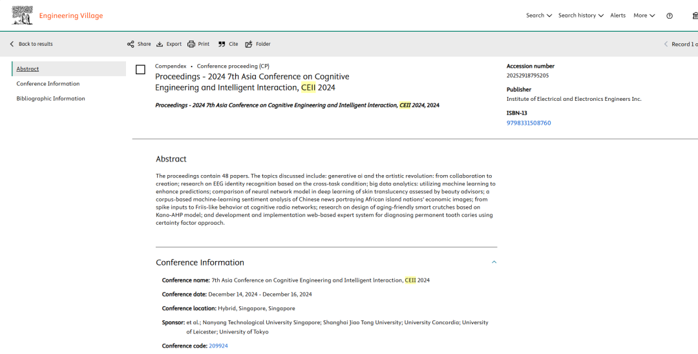The width and height of the screenshot is (698, 354).
Task: Open the help question mark icon
Action: pyautogui.click(x=670, y=16)
